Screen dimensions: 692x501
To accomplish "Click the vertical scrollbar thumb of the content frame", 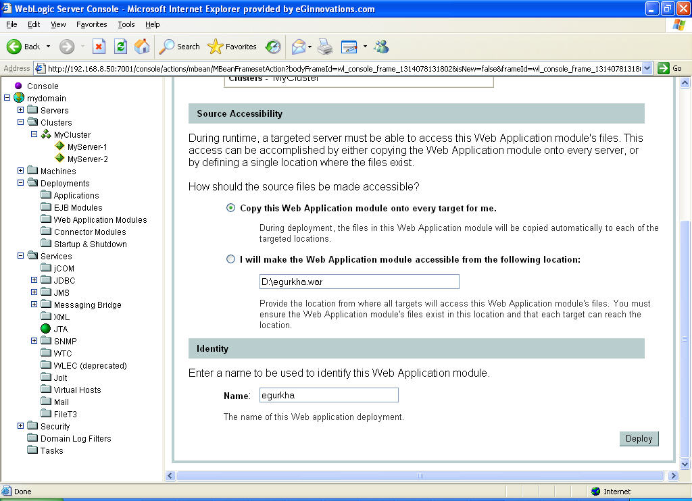I will click(x=685, y=339).
